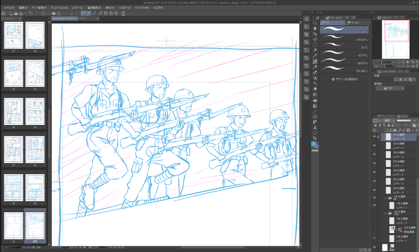Select the リアルGペン sub tool

pos(344,38)
